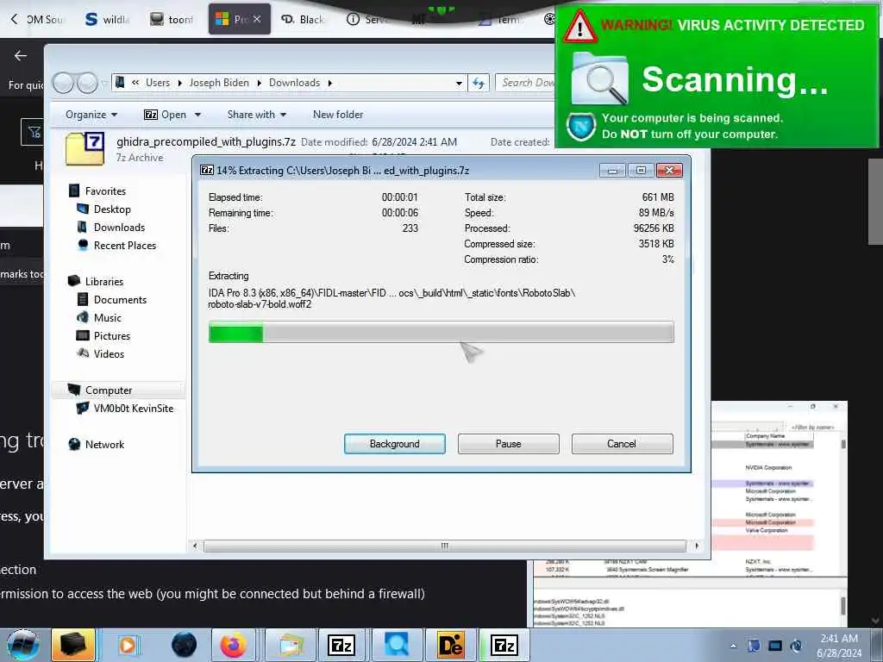The height and width of the screenshot is (662, 883).
Task: Click the Windows Start orb
Action: (x=23, y=645)
